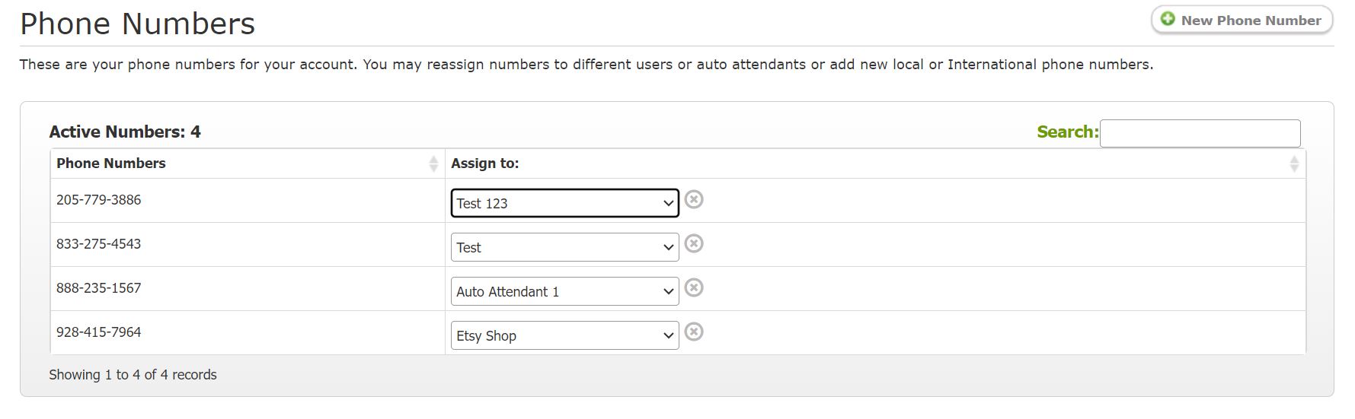Viewport: 1355px width, 419px height.
Task: Sort by Phone Numbers column arrows
Action: point(433,163)
